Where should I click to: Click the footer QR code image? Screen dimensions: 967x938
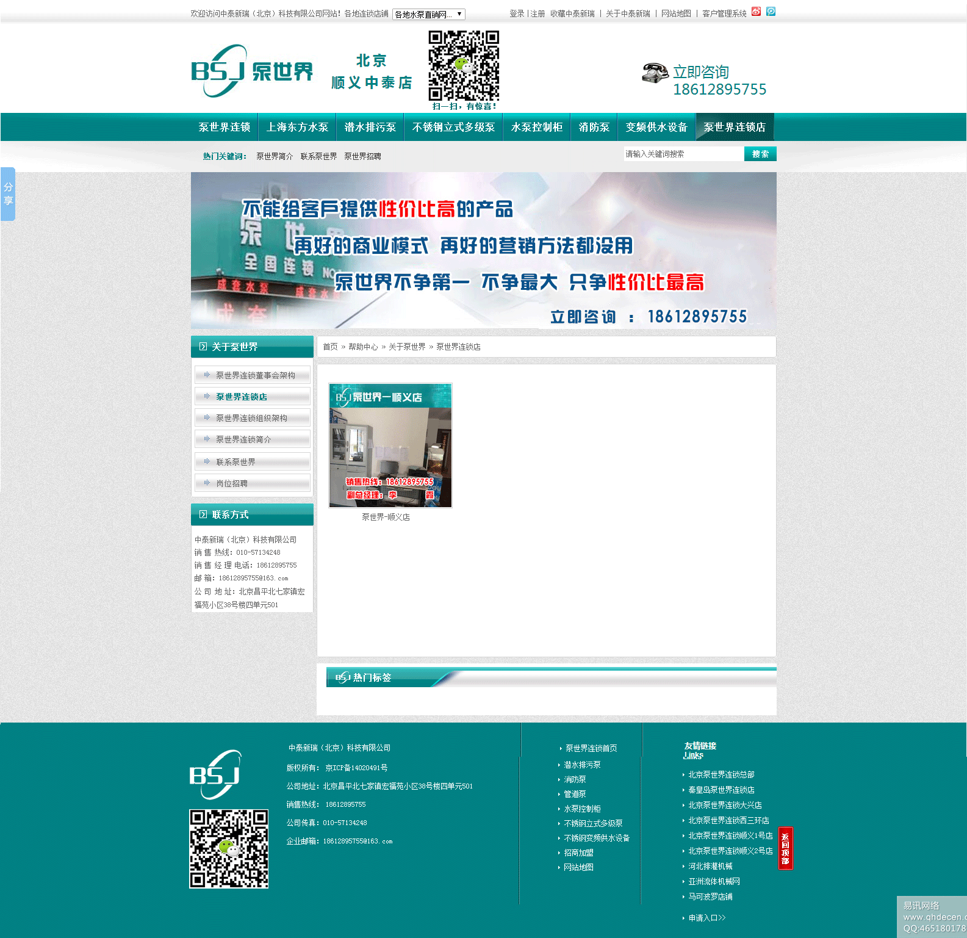(229, 849)
